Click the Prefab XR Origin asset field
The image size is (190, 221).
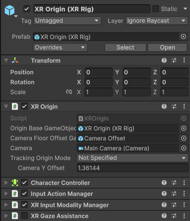coord(106,37)
